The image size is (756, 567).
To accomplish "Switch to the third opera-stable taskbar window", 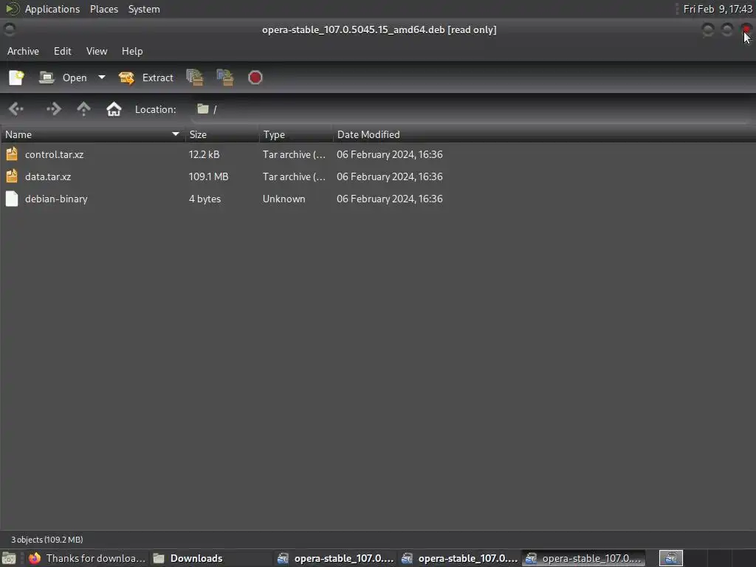I will [583, 558].
